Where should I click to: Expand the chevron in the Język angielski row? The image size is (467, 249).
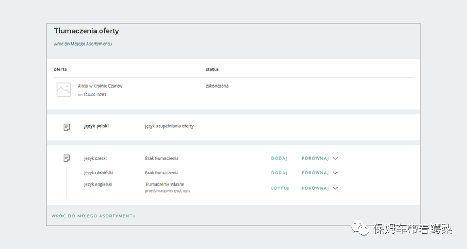[335, 188]
